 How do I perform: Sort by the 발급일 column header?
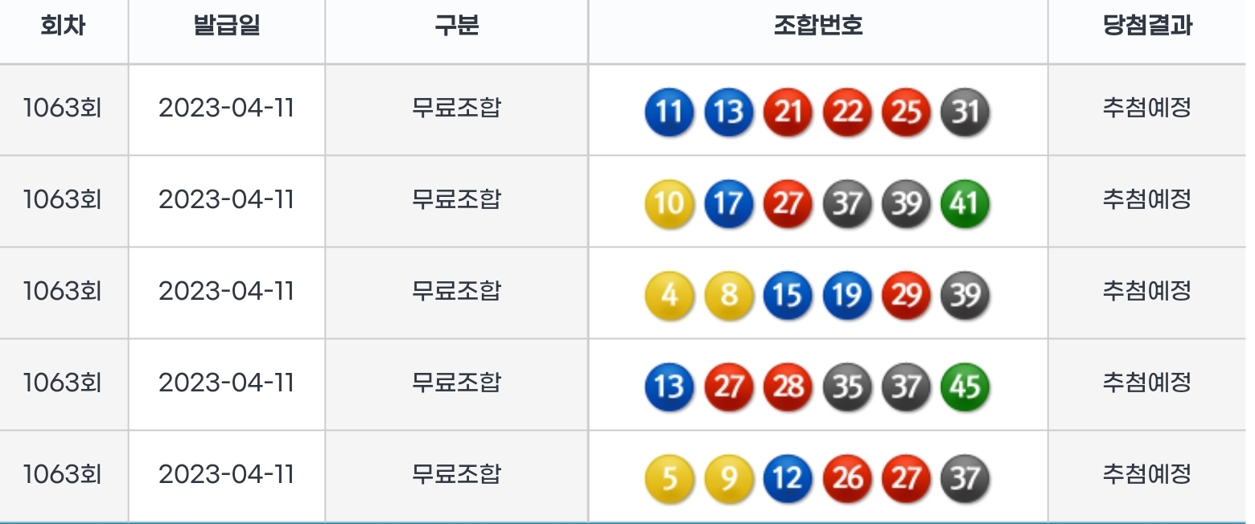[x=227, y=26]
